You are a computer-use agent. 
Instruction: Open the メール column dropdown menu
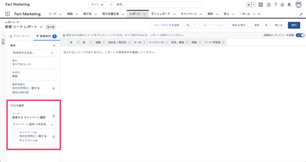click(x=144, y=42)
